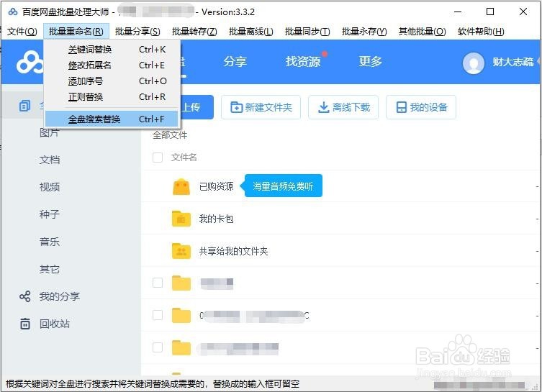
Task: Click the 回收站 trash icon in sidebar
Action: (25, 324)
